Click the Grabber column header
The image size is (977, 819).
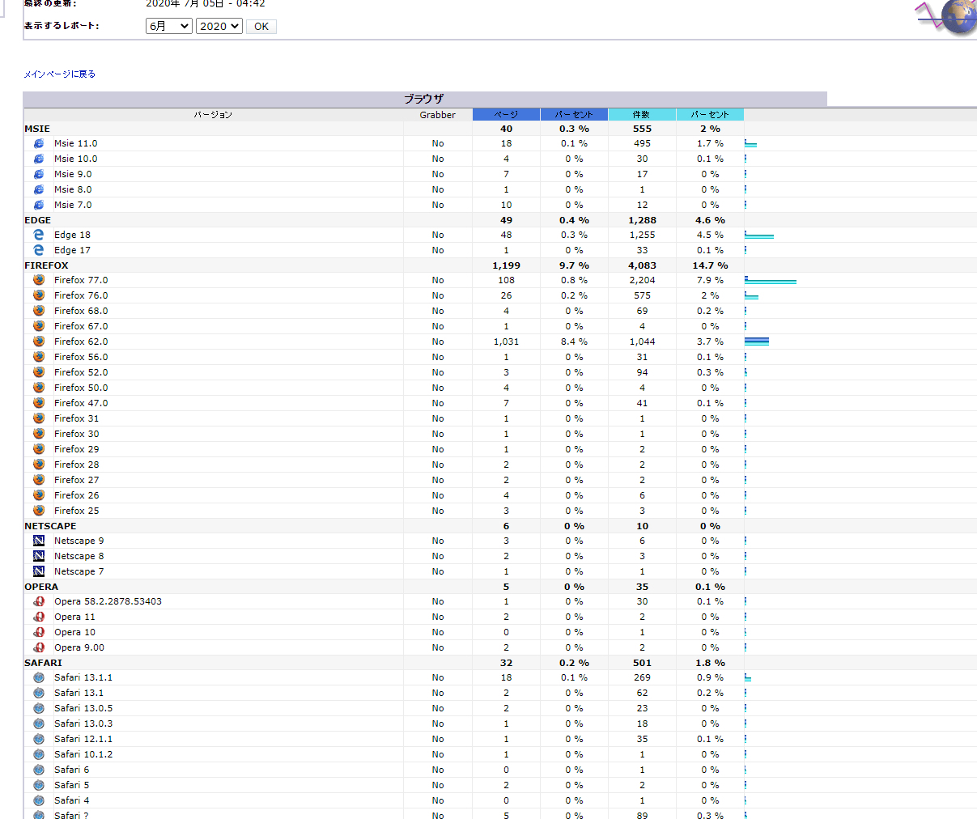pyautogui.click(x=437, y=115)
